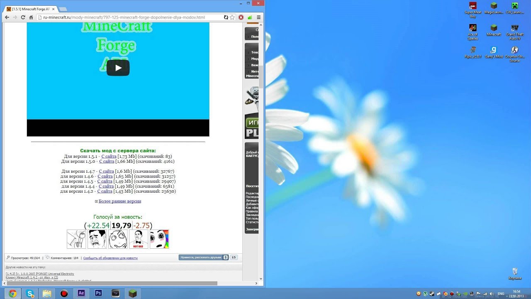Open the red record app in taskbar
This screenshot has width=531, height=299.
tap(64, 293)
